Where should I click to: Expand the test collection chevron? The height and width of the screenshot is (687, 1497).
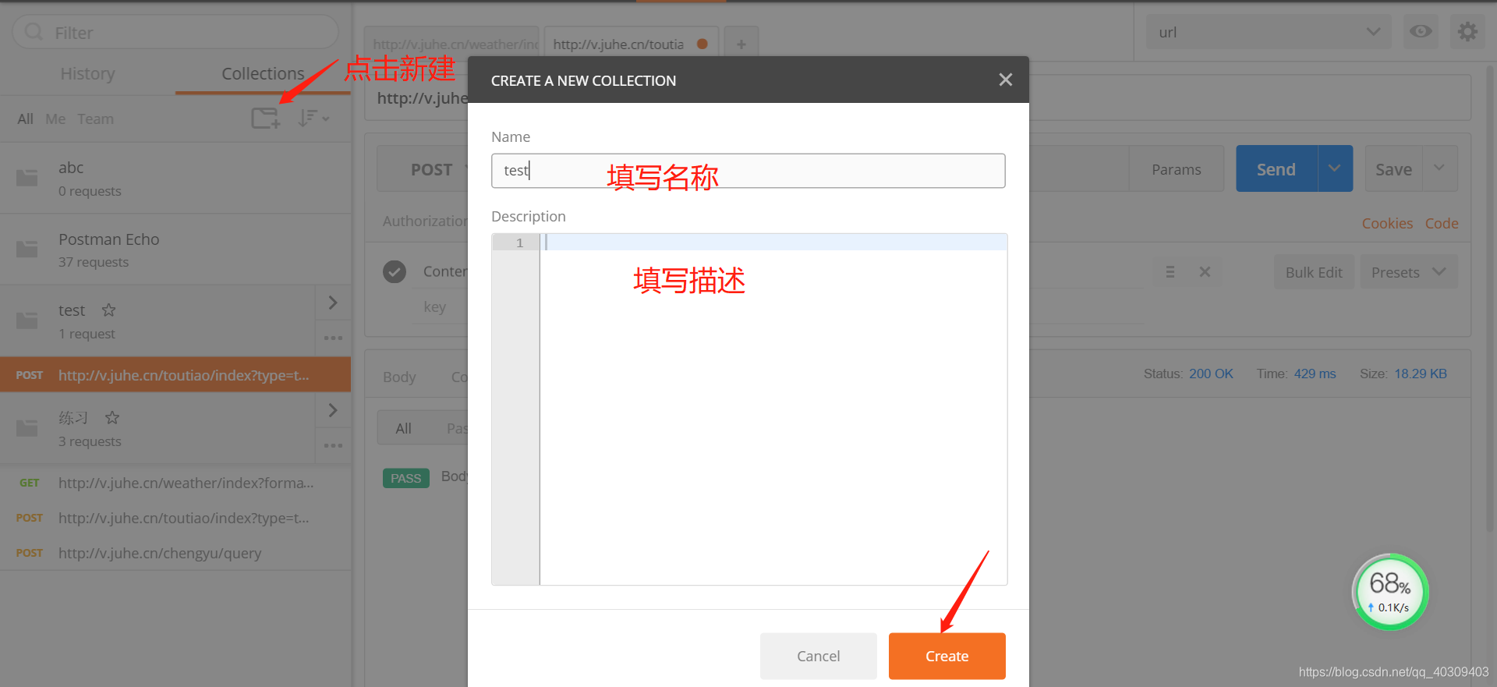pyautogui.click(x=333, y=303)
